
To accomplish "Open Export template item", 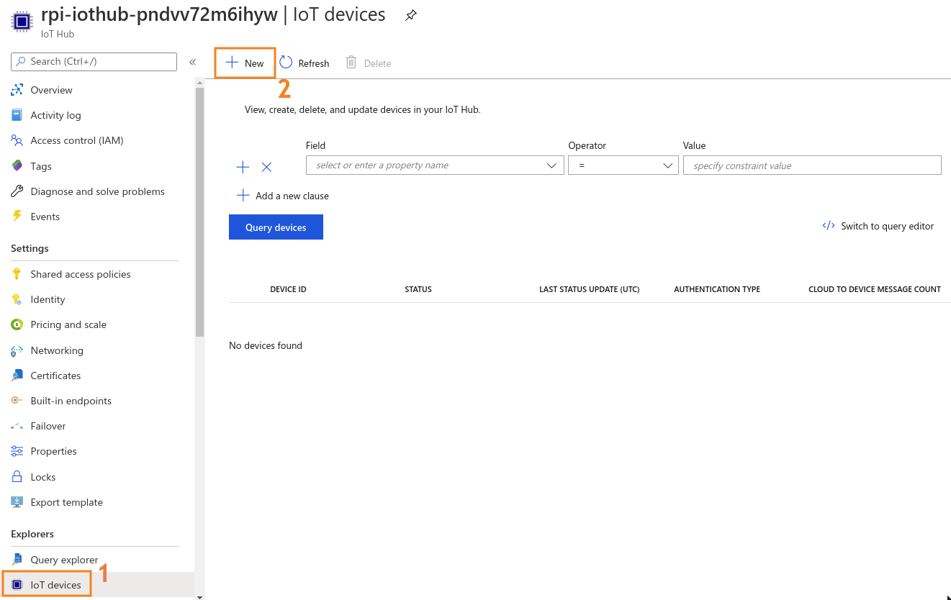I will [x=66, y=502].
